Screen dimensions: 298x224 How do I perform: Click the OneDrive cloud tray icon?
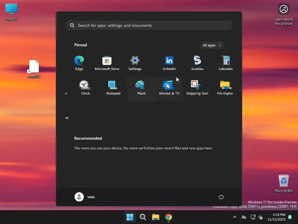click(244, 217)
